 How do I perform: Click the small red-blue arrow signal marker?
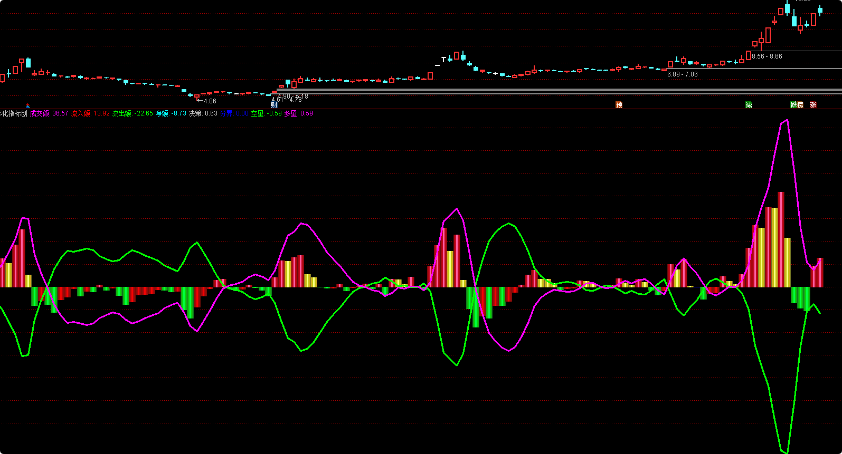coord(27,105)
